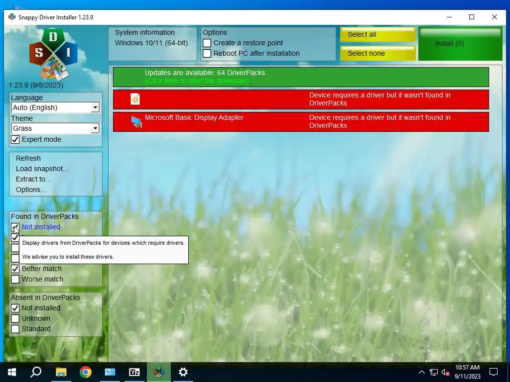Open the Windows Start menu
The height and width of the screenshot is (382, 510).
pos(12,372)
